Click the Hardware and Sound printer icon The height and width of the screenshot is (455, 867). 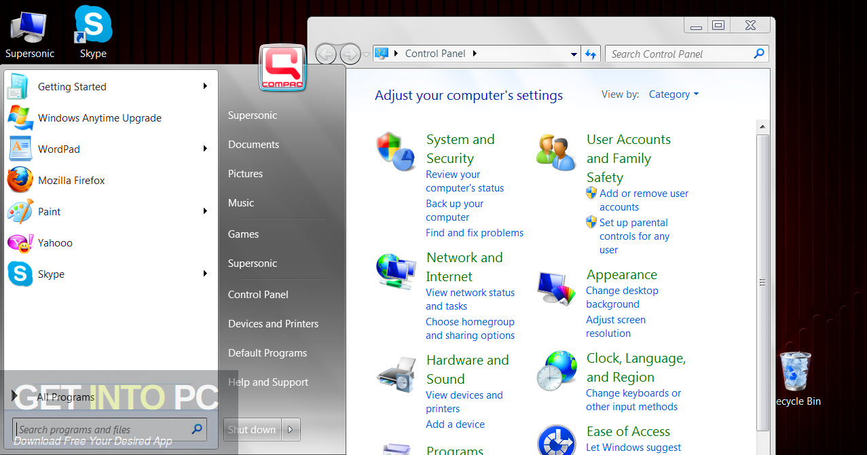(396, 374)
